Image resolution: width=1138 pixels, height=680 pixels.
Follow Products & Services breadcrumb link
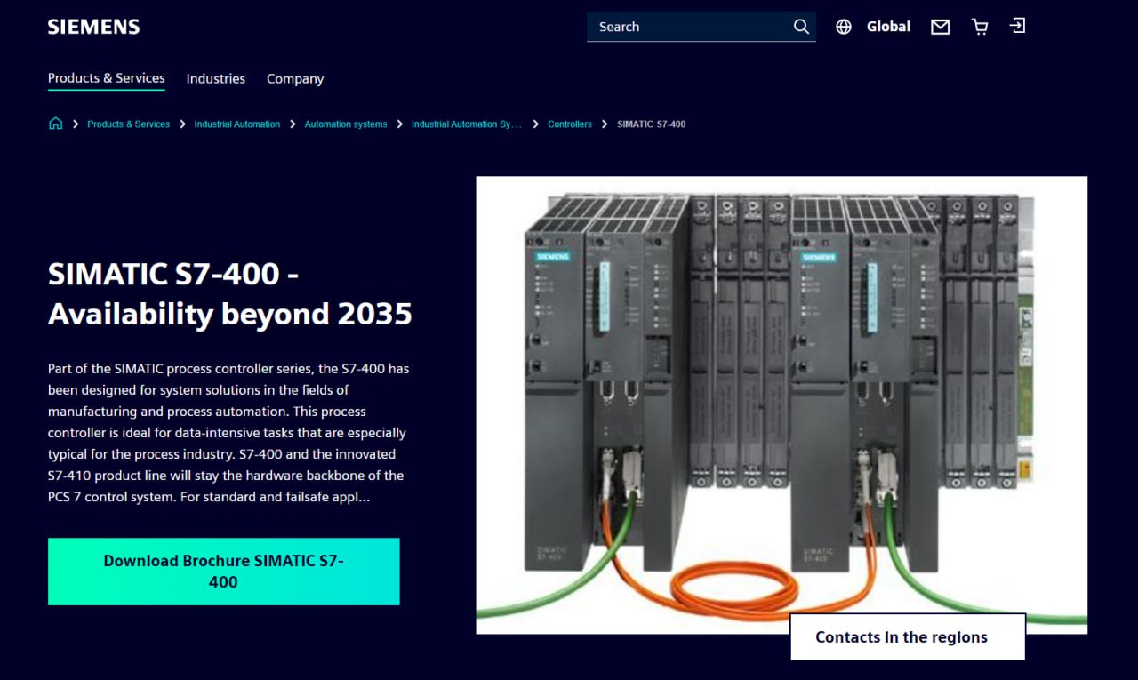tap(128, 124)
